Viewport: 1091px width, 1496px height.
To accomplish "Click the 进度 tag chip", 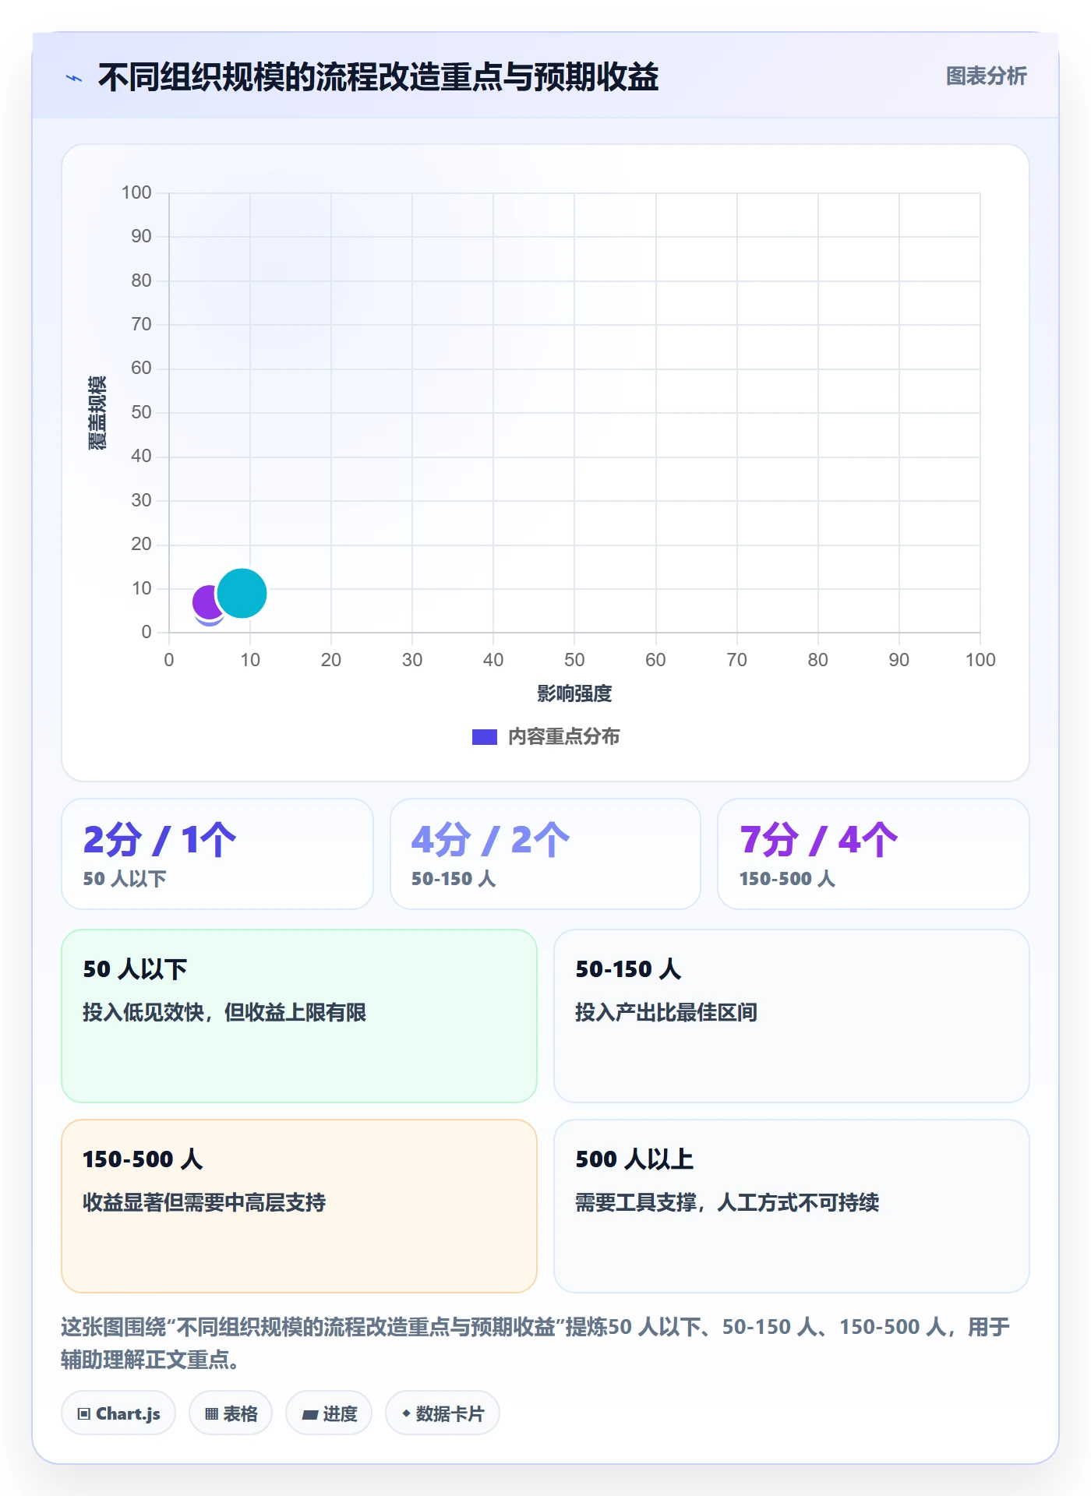I will pyautogui.click(x=329, y=1413).
